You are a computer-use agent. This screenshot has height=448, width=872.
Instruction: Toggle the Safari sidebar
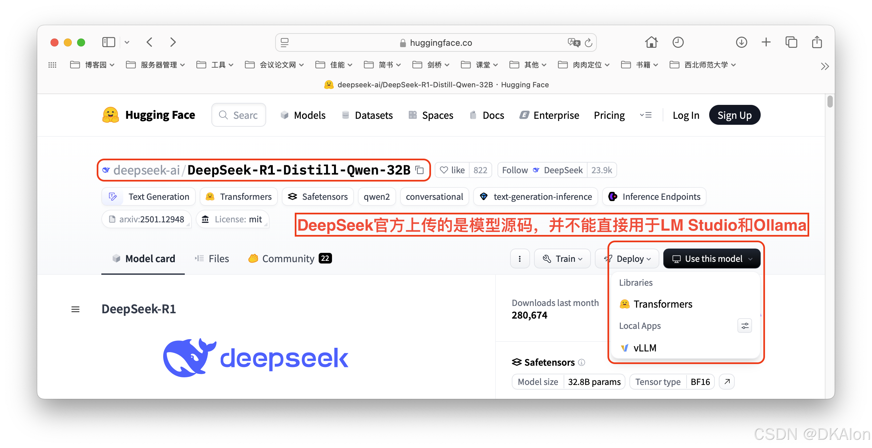[109, 42]
